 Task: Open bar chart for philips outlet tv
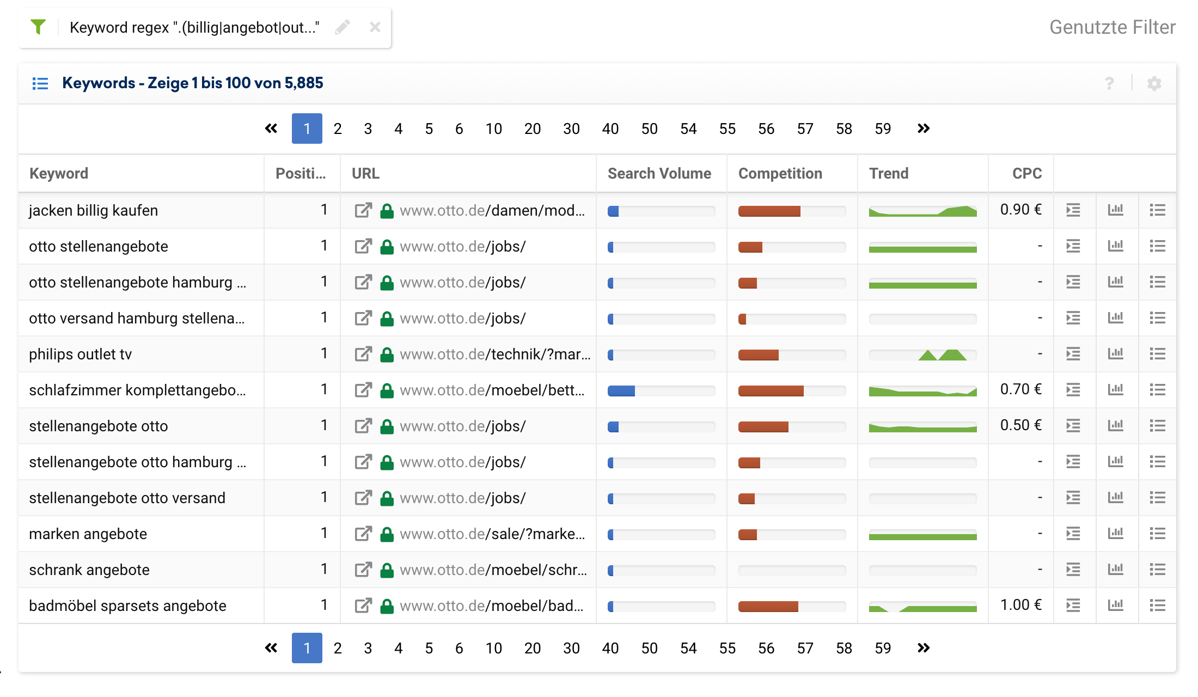(x=1115, y=353)
